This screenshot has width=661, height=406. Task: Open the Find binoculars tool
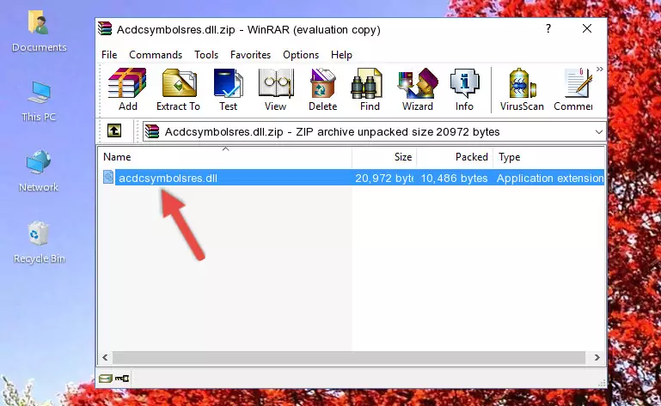point(370,89)
